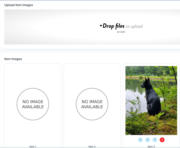Rotate the Item 3 image clockwise
Screen dimensions: 180x148
pos(147,140)
